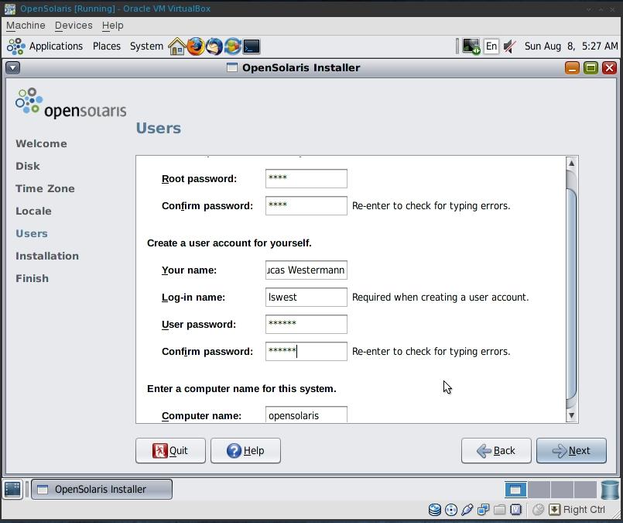This screenshot has height=523, width=623.
Task: Click the VirtualBox keyboard capture arrow icon
Action: pyautogui.click(x=554, y=510)
